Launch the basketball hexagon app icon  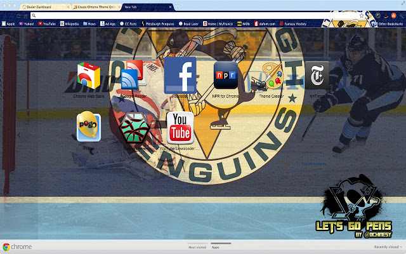tap(134, 128)
